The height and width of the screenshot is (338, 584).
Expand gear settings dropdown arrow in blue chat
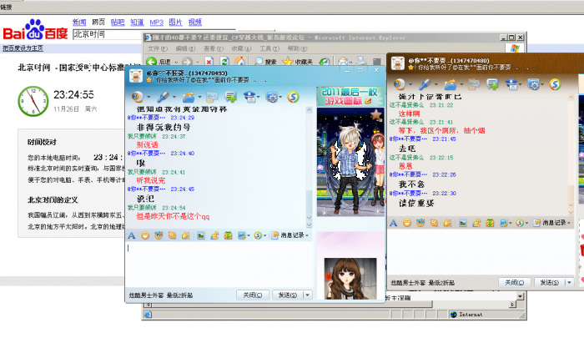(280, 98)
